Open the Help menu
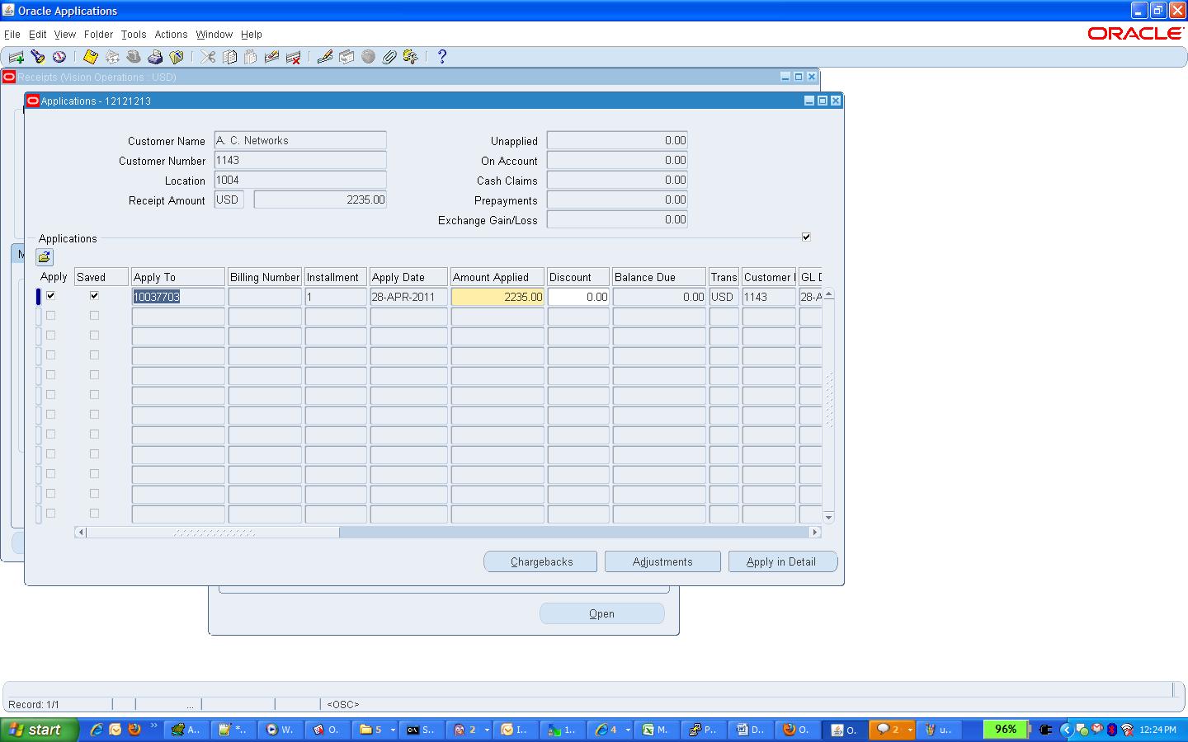 252,35
